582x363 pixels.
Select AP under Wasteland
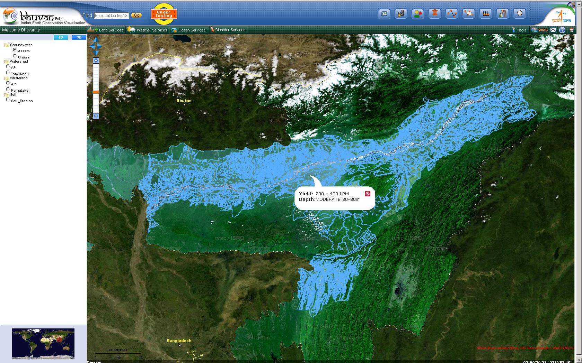click(x=8, y=83)
